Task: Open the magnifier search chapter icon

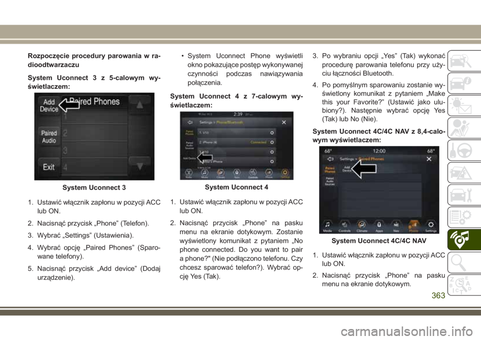Action: [463, 262]
